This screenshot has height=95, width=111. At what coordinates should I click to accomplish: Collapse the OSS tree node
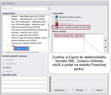7,46
